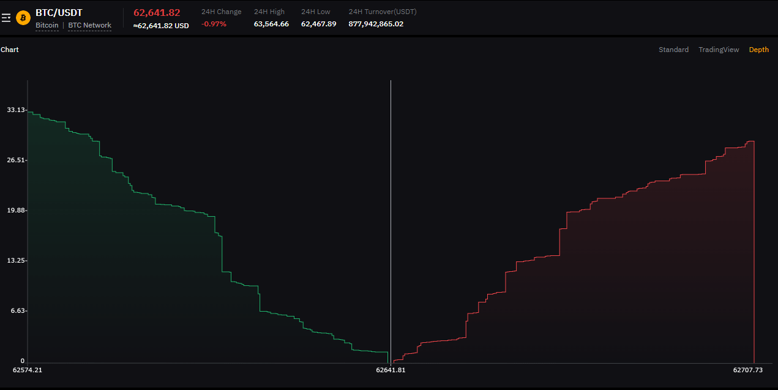Switch to the Standard chart view

click(673, 50)
